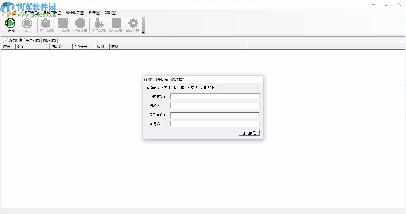Click the 级别 column header
This screenshot has height=214, width=406.
(x=102, y=46)
